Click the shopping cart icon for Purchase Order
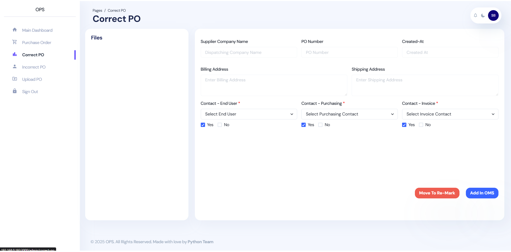 (x=15, y=42)
